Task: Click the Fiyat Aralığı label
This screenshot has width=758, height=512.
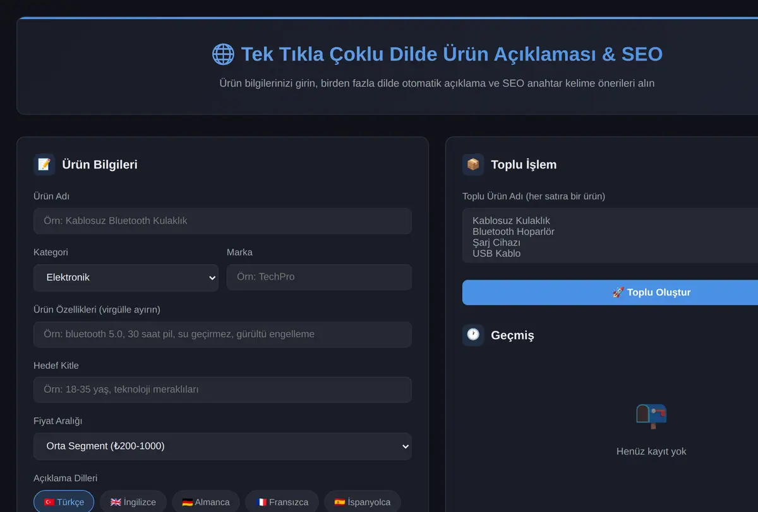Action: coord(57,420)
